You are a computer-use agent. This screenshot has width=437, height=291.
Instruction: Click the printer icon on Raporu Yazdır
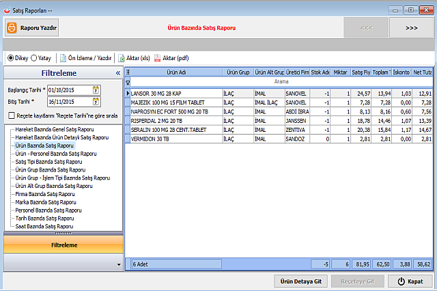click(x=13, y=28)
